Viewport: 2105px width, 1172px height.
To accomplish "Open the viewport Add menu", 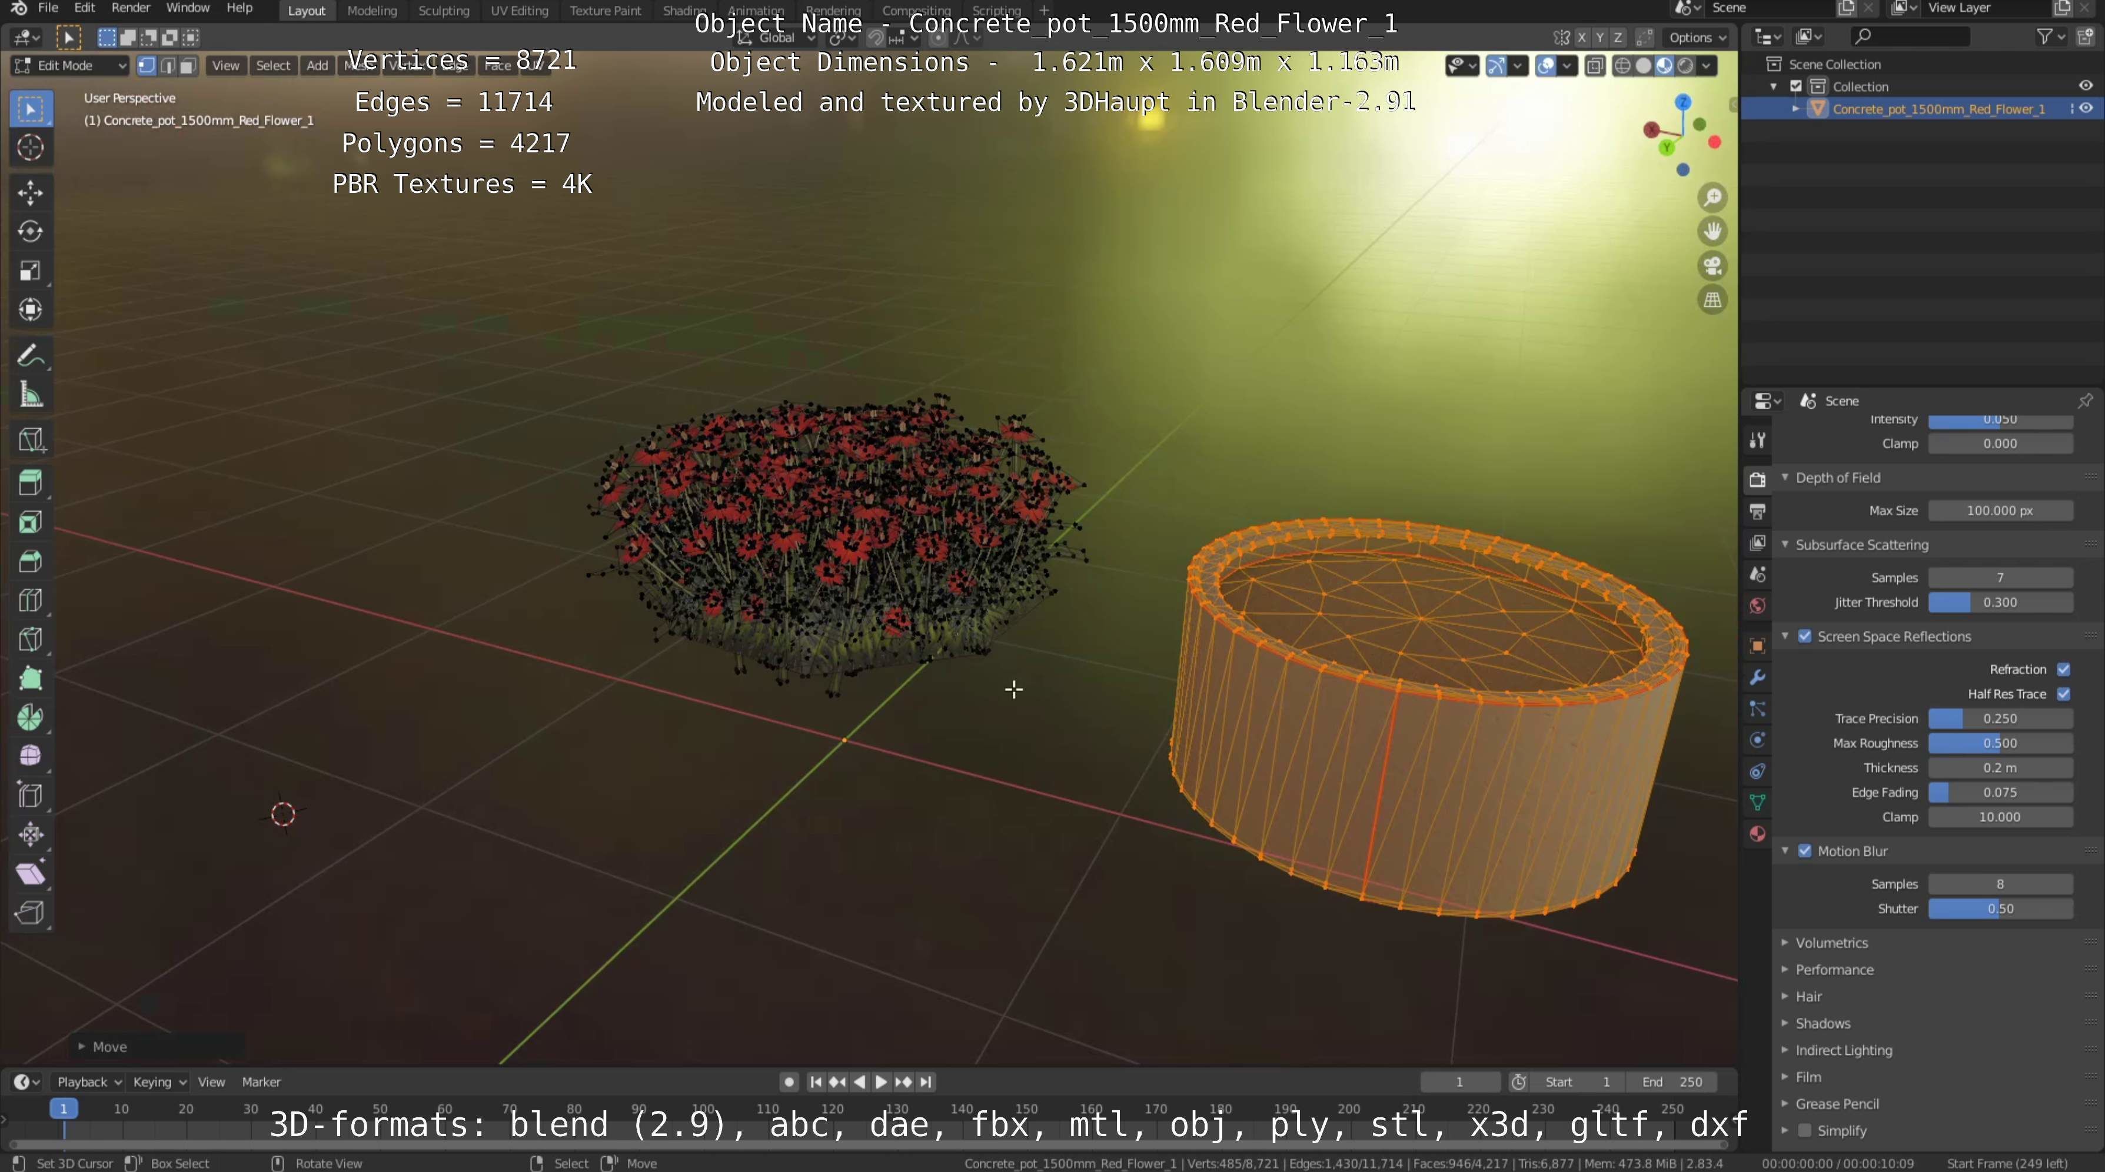I will tap(317, 66).
